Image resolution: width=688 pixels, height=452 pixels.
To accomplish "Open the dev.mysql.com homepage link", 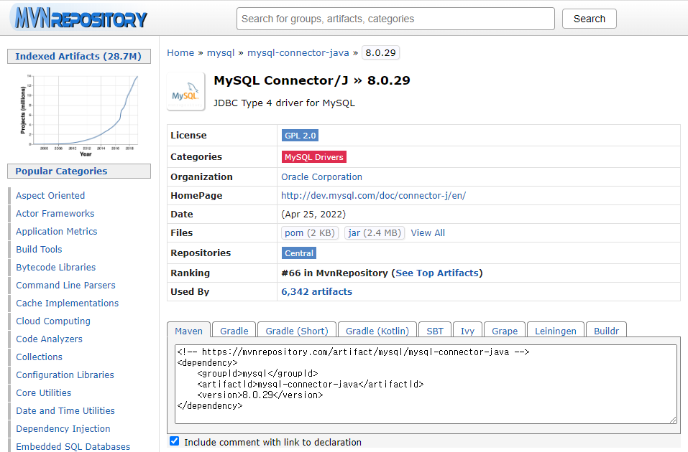I will pyautogui.click(x=373, y=196).
